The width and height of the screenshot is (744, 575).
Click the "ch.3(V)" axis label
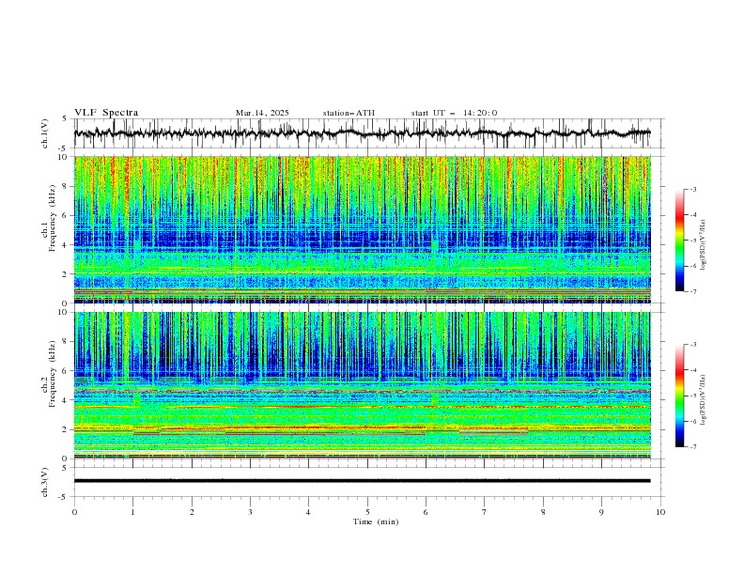coord(45,482)
